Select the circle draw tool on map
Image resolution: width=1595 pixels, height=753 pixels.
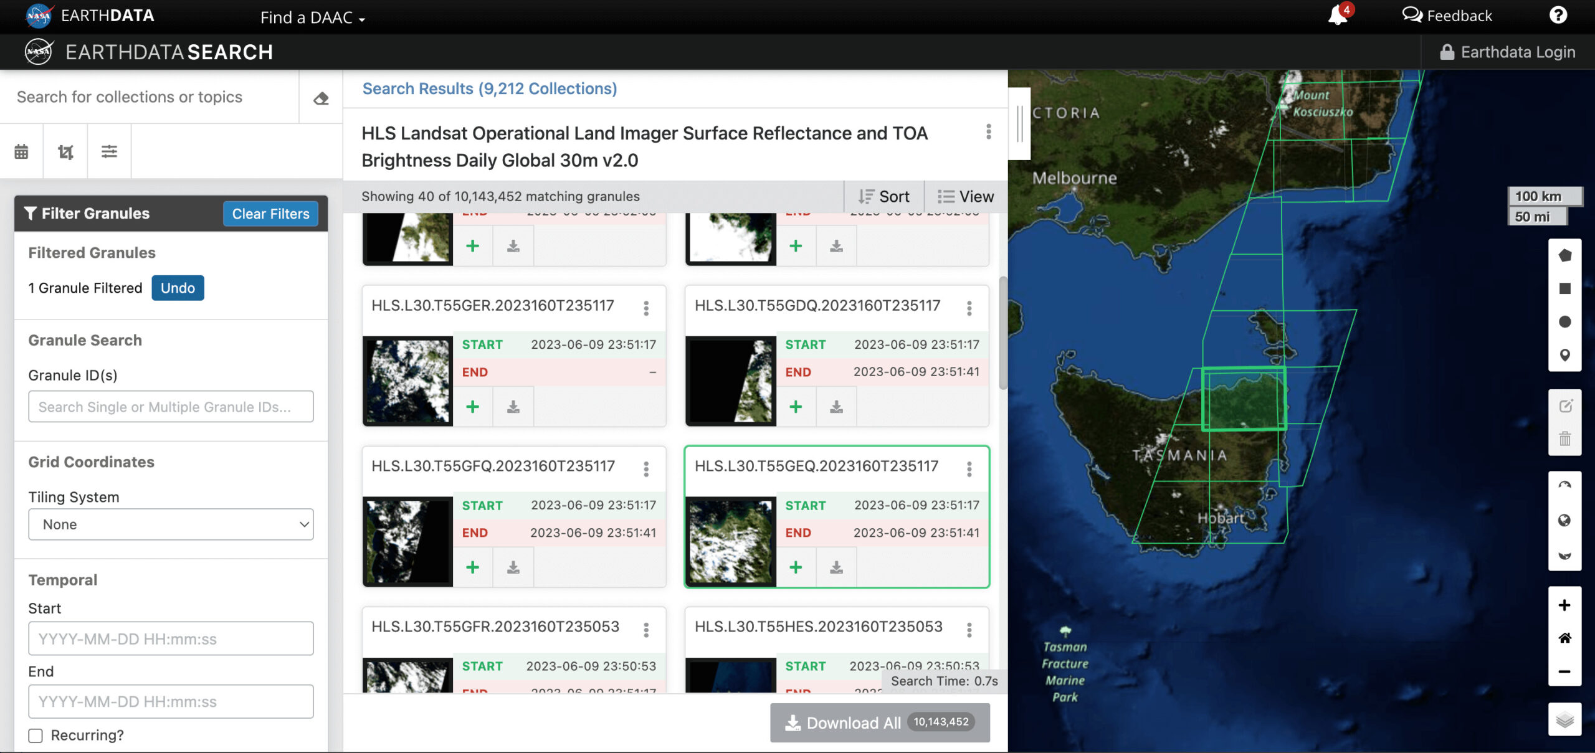coord(1564,322)
